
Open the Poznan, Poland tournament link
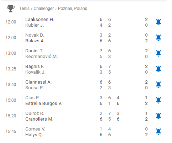[72, 9]
